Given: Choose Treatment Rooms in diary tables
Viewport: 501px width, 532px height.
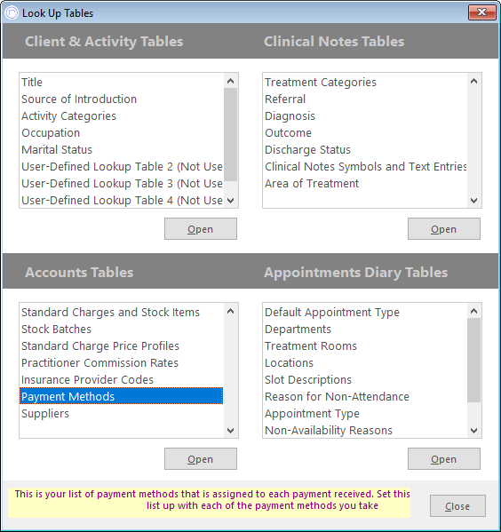Looking at the screenshot, I should pyautogui.click(x=365, y=346).
